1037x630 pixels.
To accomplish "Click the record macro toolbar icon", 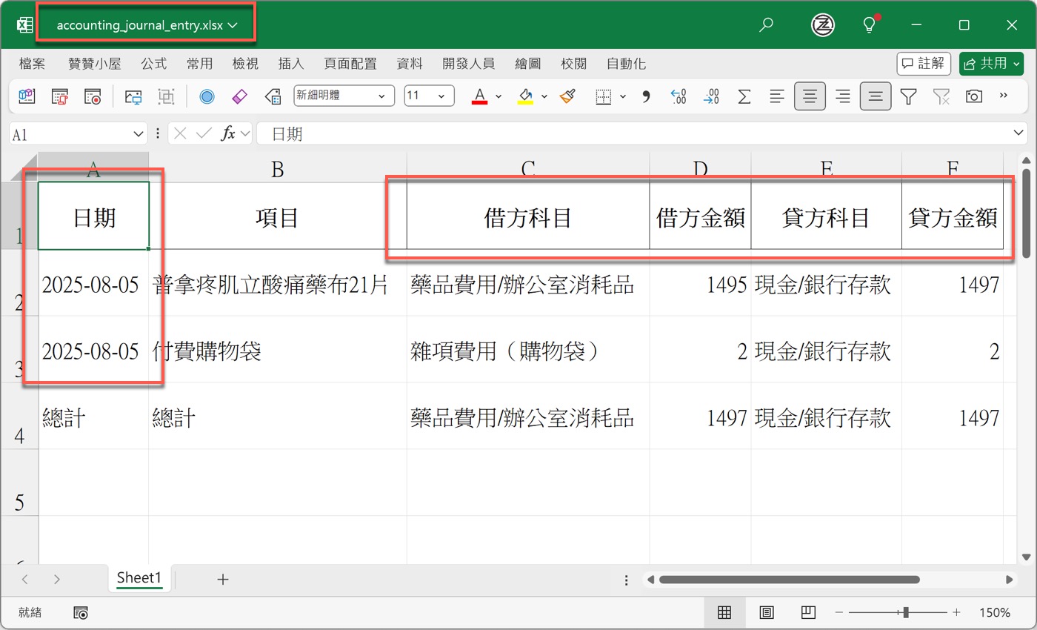I will 93,96.
